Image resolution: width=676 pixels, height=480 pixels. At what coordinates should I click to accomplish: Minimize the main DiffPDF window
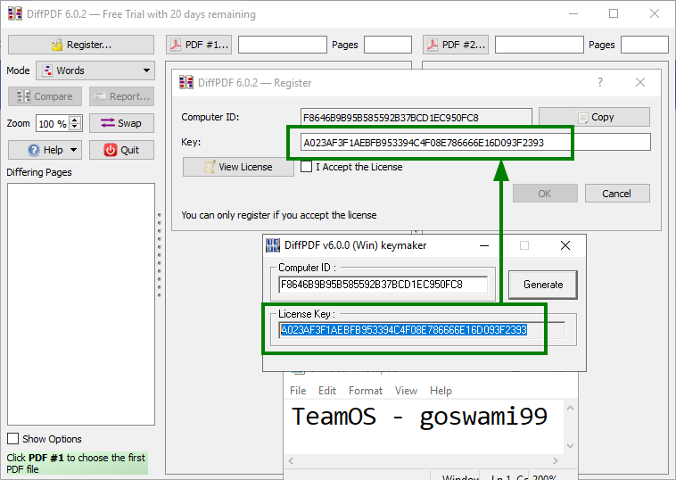pyautogui.click(x=573, y=13)
